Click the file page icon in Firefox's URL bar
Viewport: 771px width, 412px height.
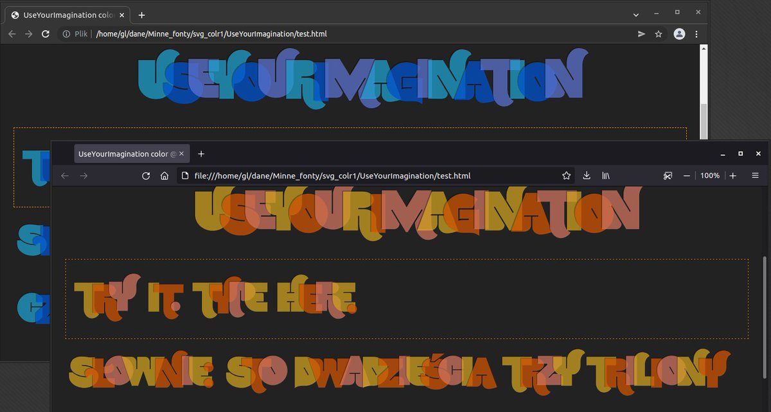click(x=185, y=176)
